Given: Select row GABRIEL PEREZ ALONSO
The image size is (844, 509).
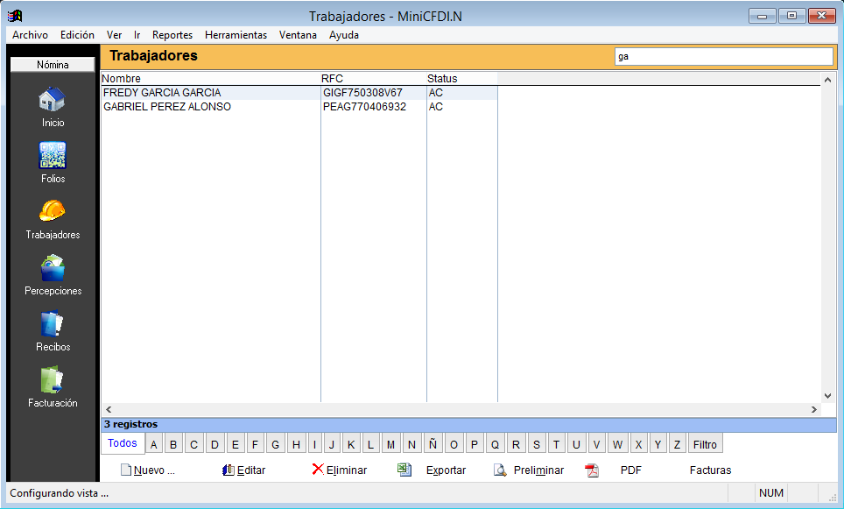Looking at the screenshot, I should (299, 107).
